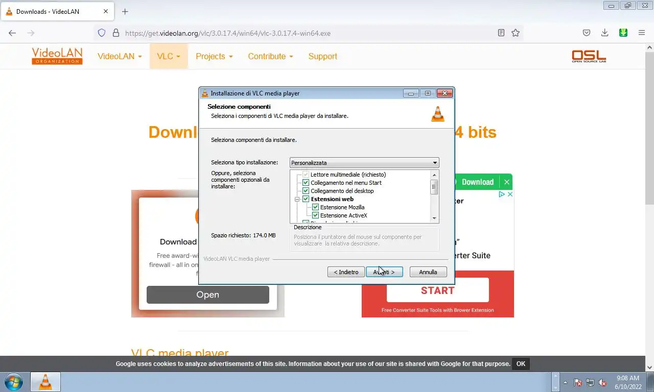
Task: Click the AdChoices icon on the ad
Action: click(x=502, y=194)
